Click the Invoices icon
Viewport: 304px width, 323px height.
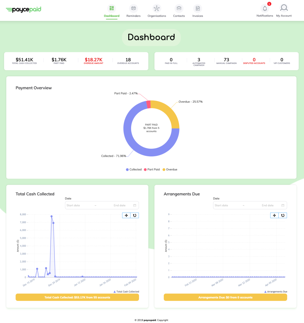click(197, 8)
